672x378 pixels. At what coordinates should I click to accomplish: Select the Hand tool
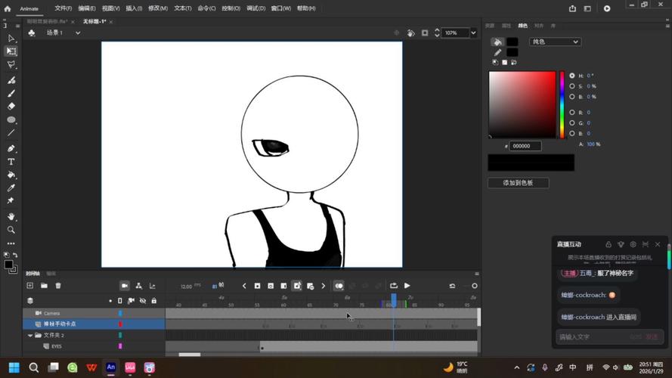point(11,216)
